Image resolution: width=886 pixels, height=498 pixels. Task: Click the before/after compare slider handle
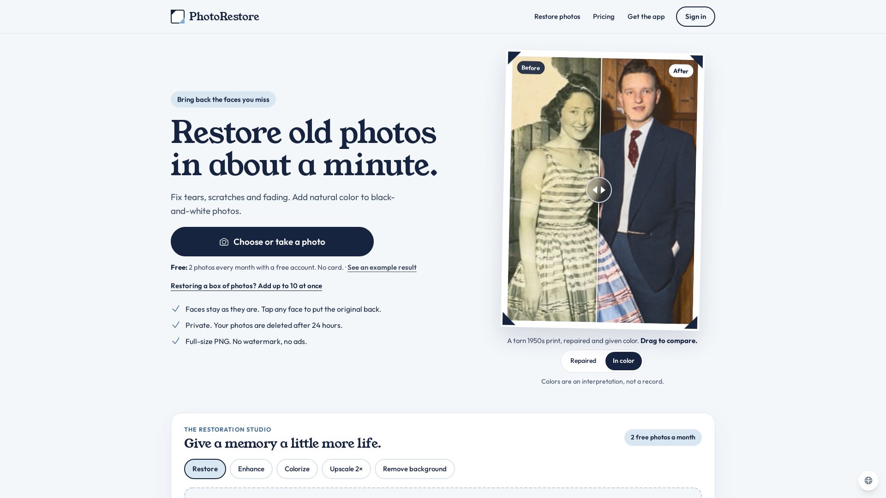(599, 190)
